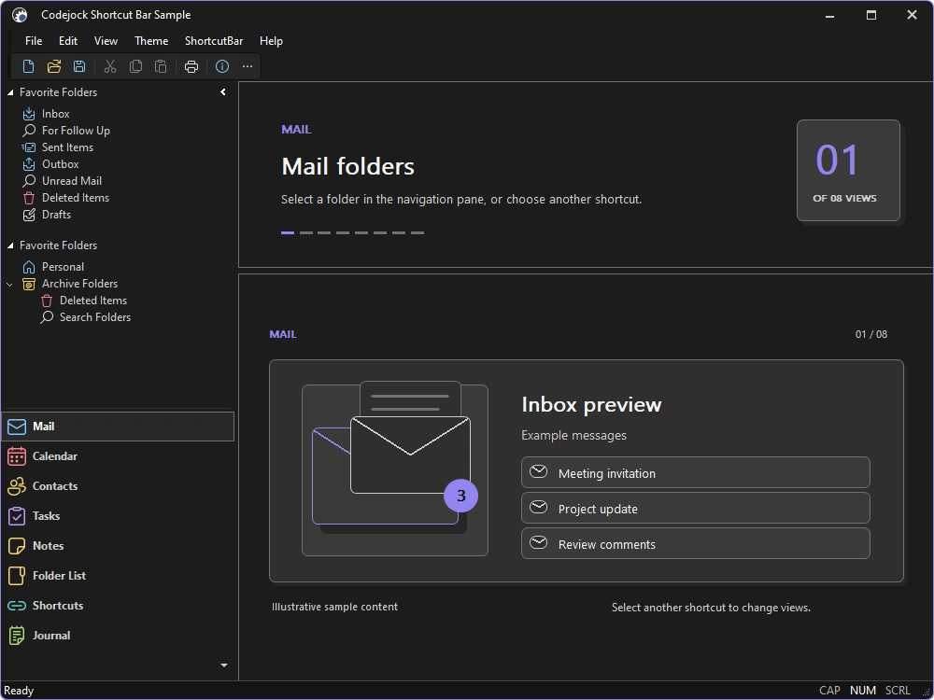Click the Cut scissors toolbar icon
The image size is (934, 700).
(x=110, y=66)
